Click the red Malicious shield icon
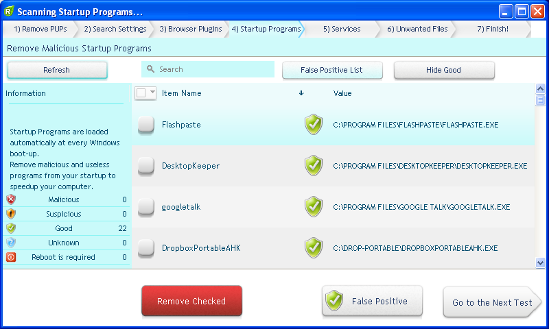 [x=11, y=199]
